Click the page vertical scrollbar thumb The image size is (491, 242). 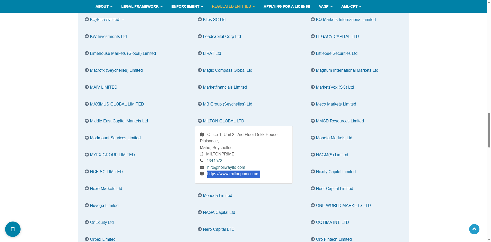coord(489,130)
